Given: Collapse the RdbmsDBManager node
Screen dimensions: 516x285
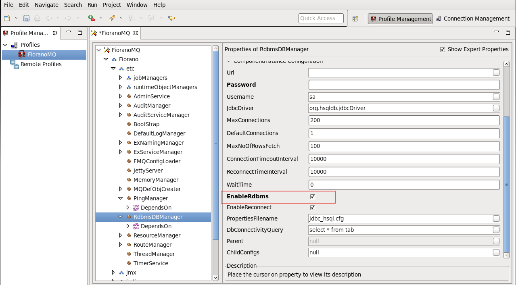Looking at the screenshot, I should click(121, 217).
